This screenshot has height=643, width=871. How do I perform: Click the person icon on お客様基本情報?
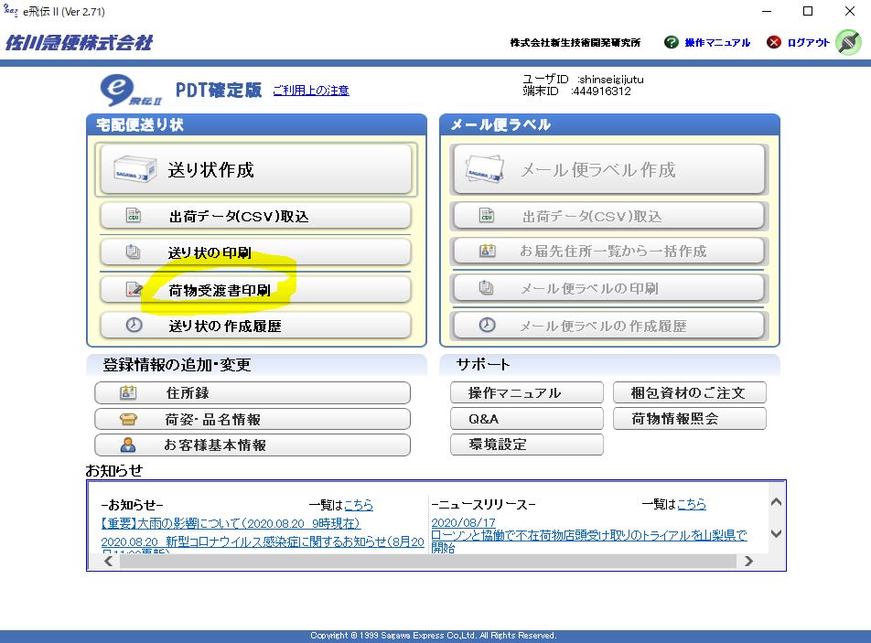pyautogui.click(x=129, y=445)
